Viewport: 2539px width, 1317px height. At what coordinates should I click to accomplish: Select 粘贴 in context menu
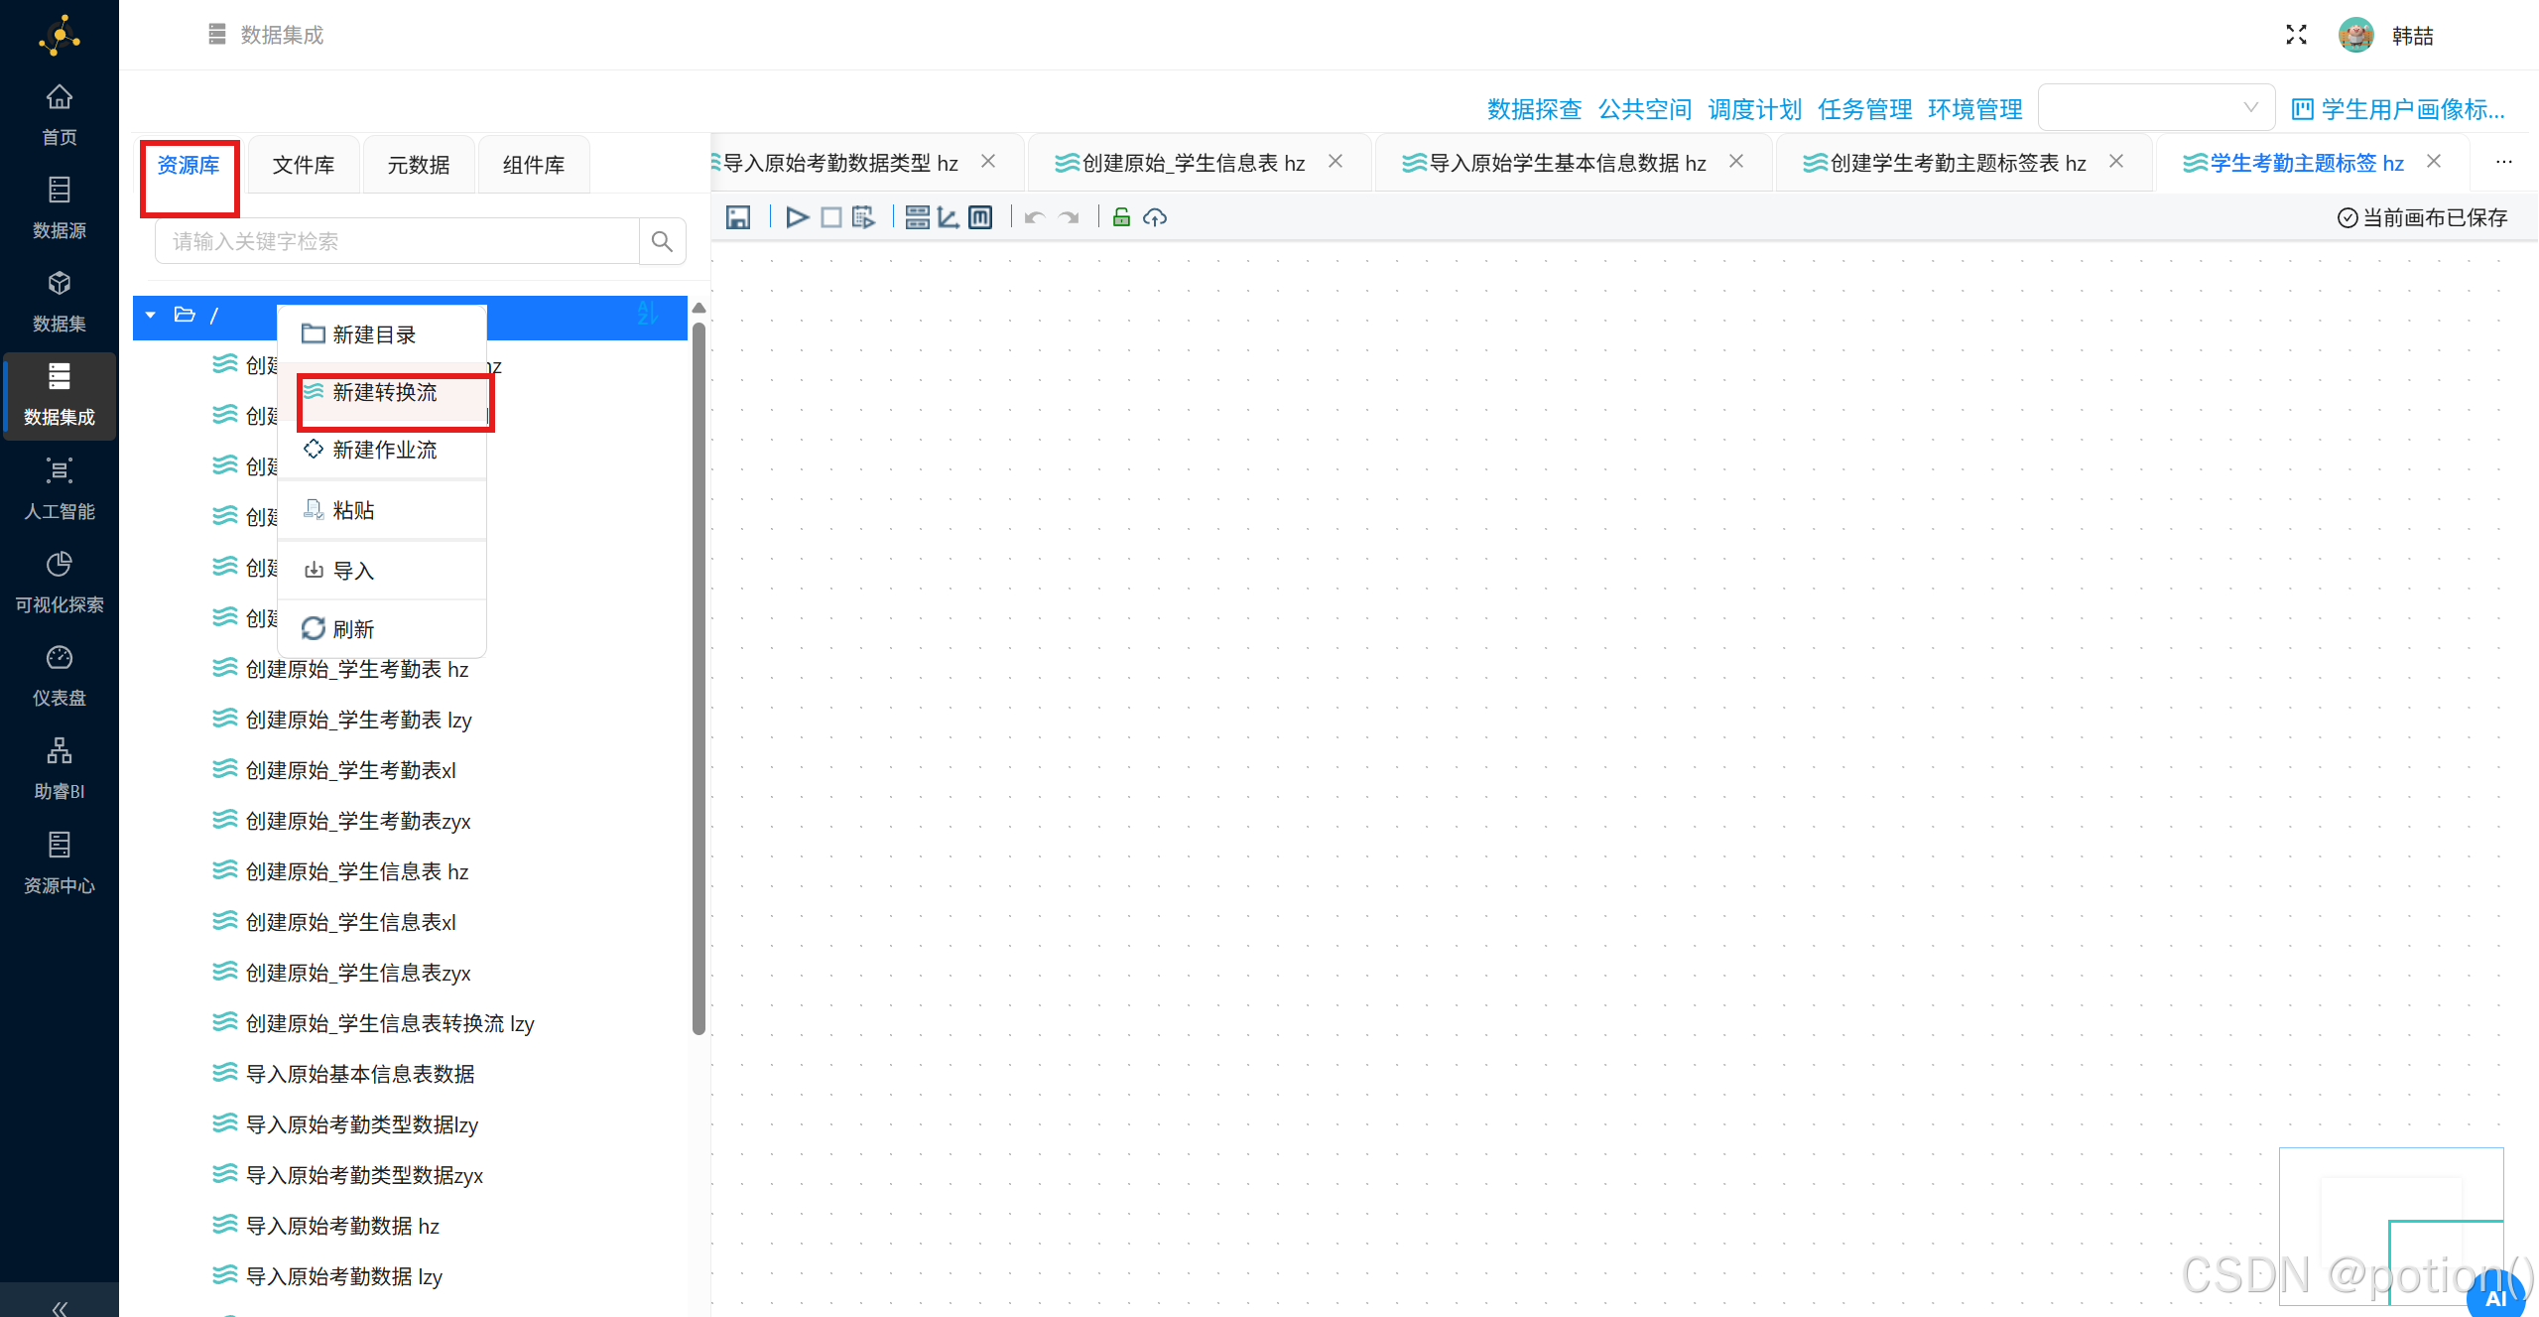(x=382, y=510)
